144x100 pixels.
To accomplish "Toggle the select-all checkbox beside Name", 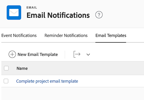I will click(6, 68).
